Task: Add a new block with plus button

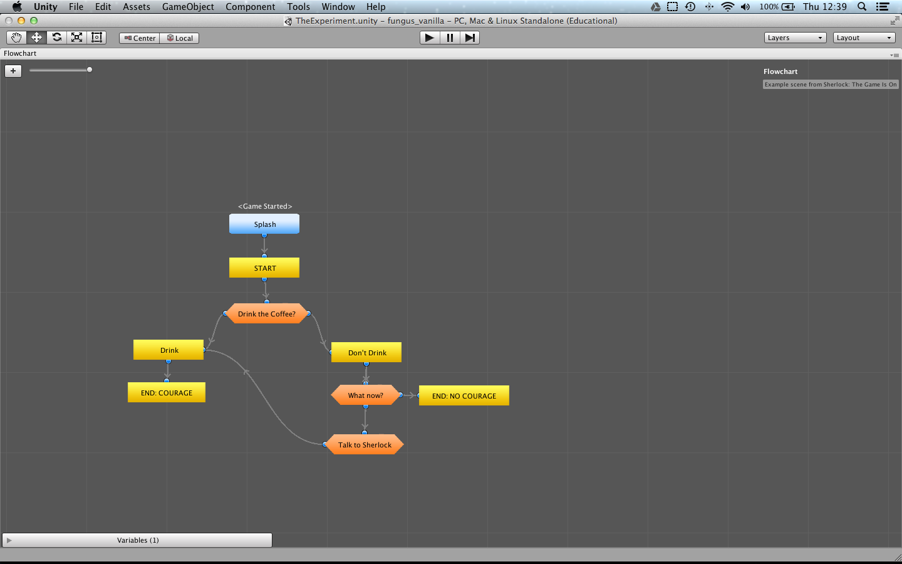Action: click(13, 71)
